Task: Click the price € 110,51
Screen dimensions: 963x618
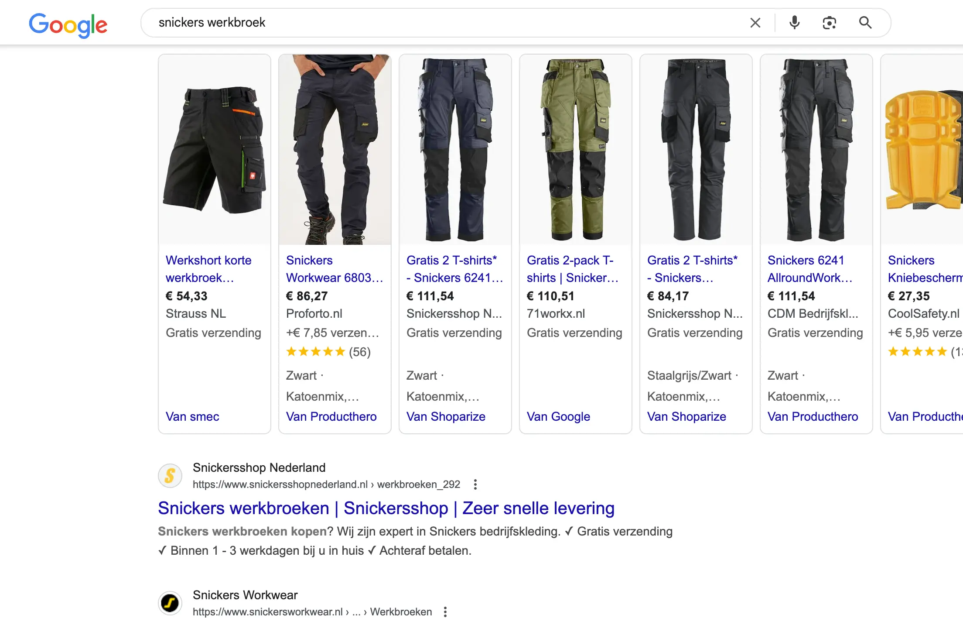Action: (x=550, y=296)
